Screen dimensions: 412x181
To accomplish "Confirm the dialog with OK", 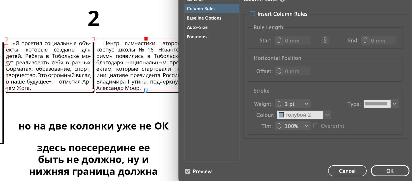I will (390, 171).
